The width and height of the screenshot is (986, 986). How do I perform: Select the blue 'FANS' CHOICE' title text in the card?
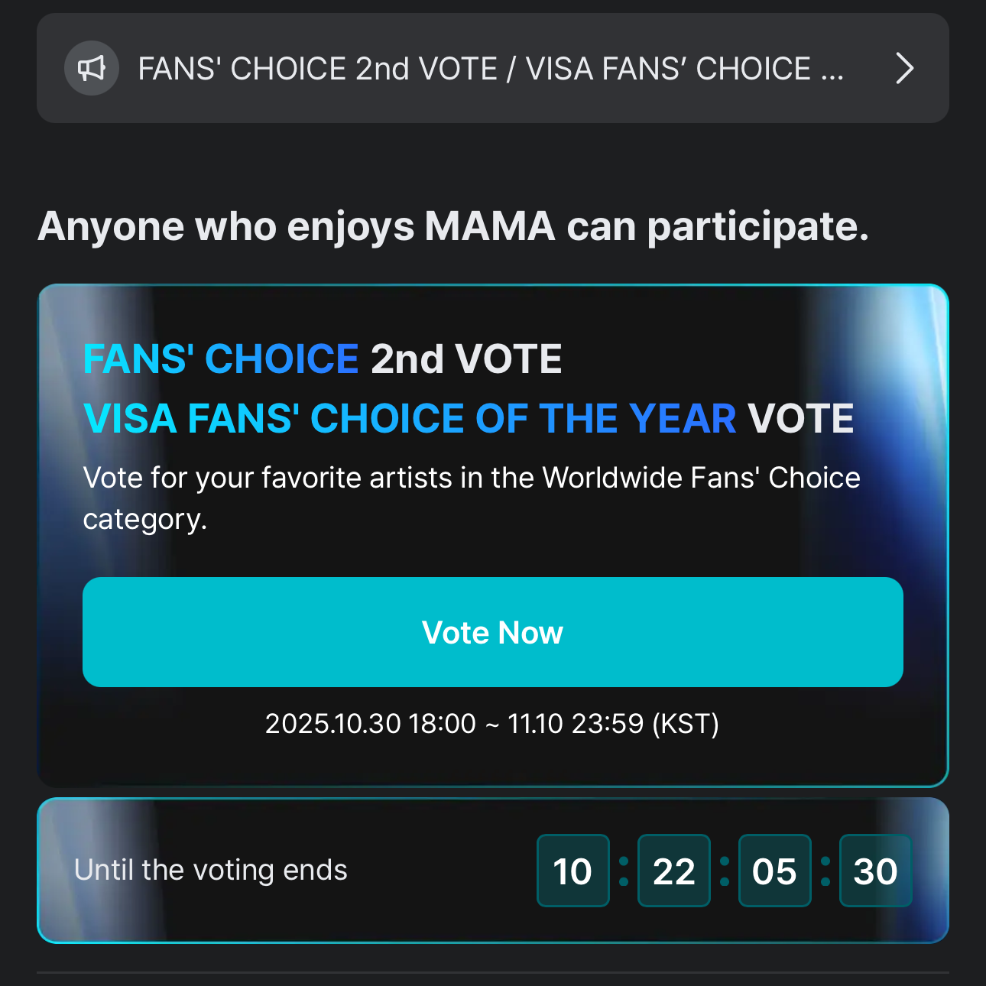click(221, 359)
